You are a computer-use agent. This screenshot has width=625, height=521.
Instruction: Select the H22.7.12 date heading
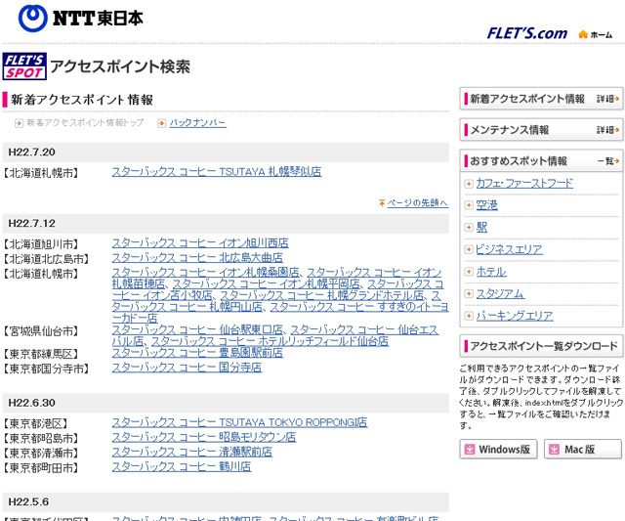coord(32,224)
